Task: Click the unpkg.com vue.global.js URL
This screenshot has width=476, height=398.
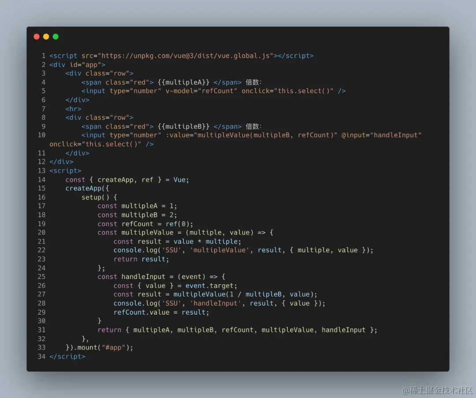Action: coord(186,56)
